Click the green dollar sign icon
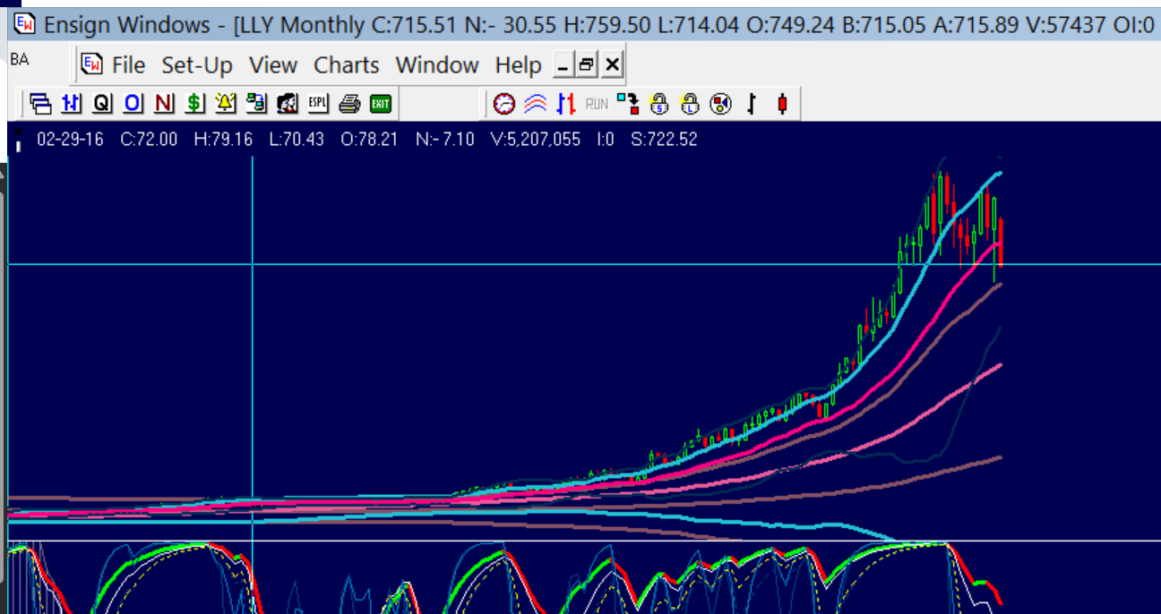The image size is (1161, 614). coord(194,104)
